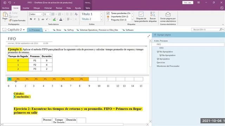The width and height of the screenshot is (225, 126).
Task: Apply Pregunta question tag
Action: click(108, 20)
